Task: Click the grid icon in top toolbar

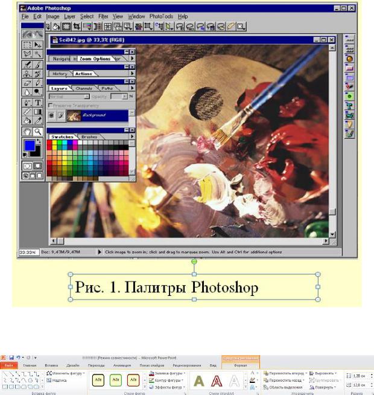Action: point(108,27)
